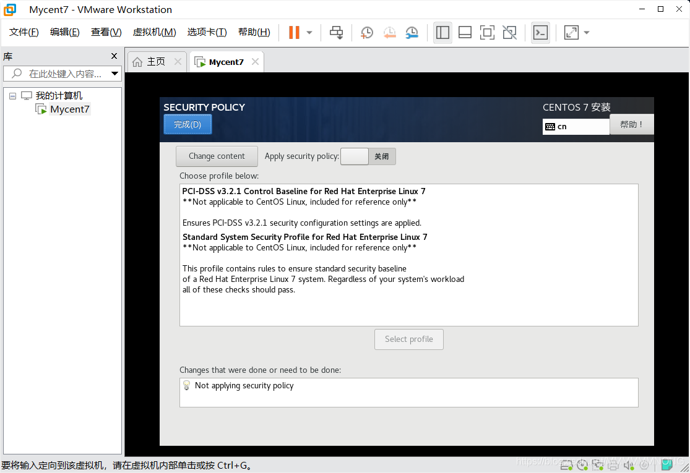Screen dimensions: 690x473
Task: Collapse the 我的计算机 tree node
Action: tap(13, 96)
